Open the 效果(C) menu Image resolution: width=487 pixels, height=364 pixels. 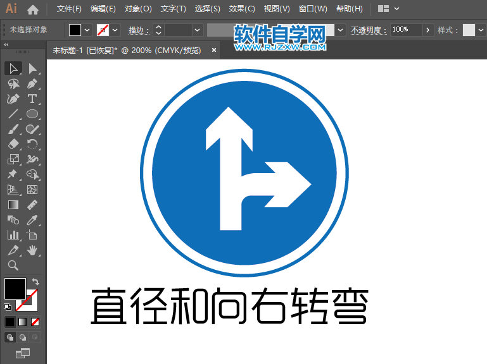[x=242, y=9]
